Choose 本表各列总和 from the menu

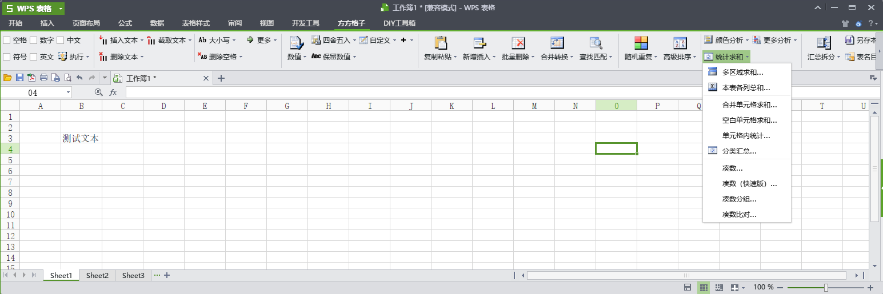tap(747, 88)
